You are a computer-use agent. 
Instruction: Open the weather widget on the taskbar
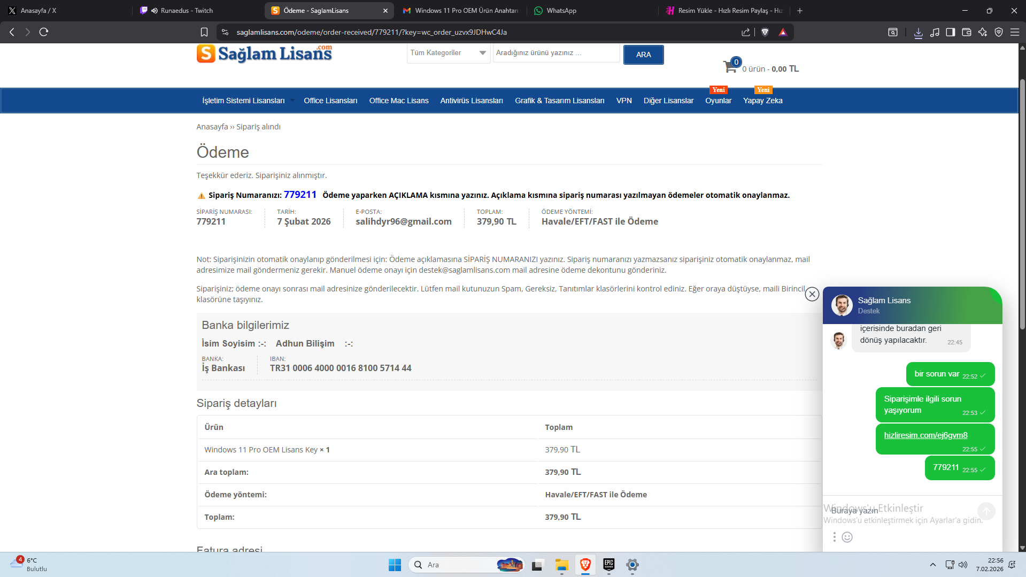pyautogui.click(x=28, y=565)
